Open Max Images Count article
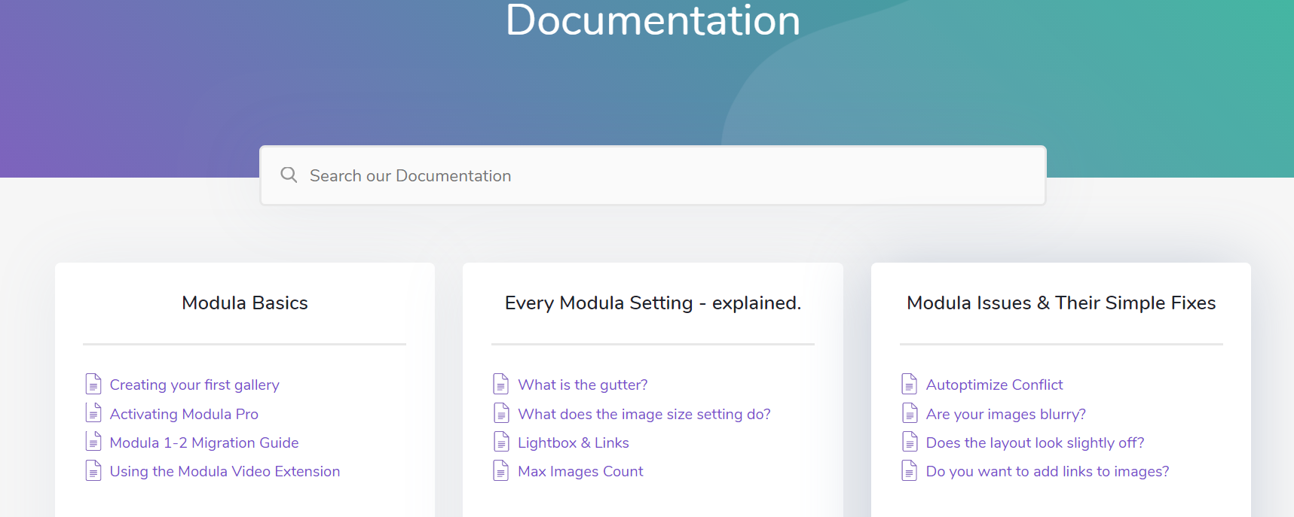Image resolution: width=1294 pixels, height=517 pixels. [x=580, y=471]
